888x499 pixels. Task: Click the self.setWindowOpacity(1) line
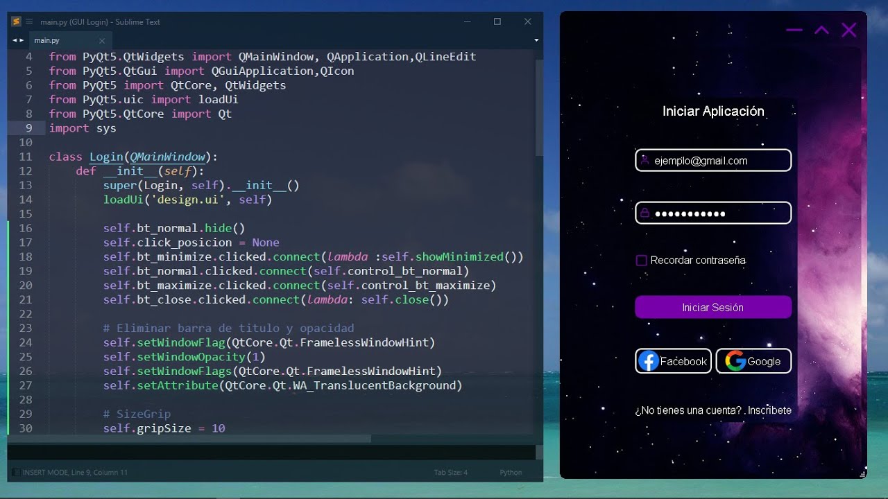pyautogui.click(x=185, y=357)
